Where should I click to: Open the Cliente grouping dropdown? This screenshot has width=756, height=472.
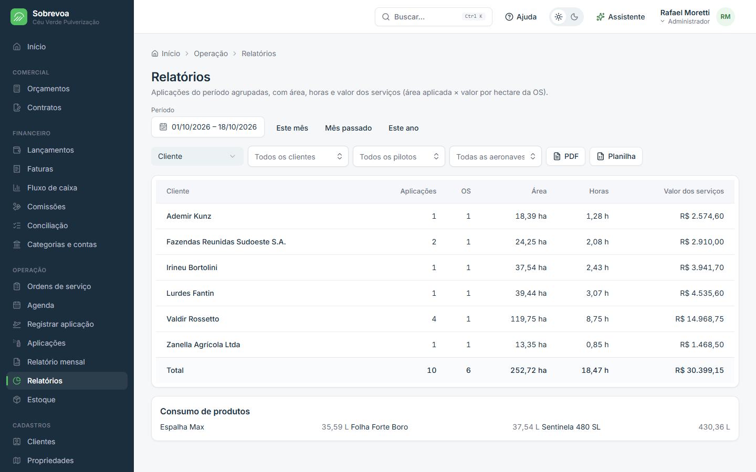(197, 156)
